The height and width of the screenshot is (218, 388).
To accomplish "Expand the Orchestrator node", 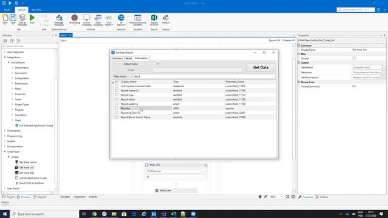I will 5,131.
